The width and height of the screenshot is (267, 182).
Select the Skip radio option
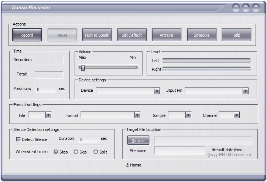pos(76,152)
